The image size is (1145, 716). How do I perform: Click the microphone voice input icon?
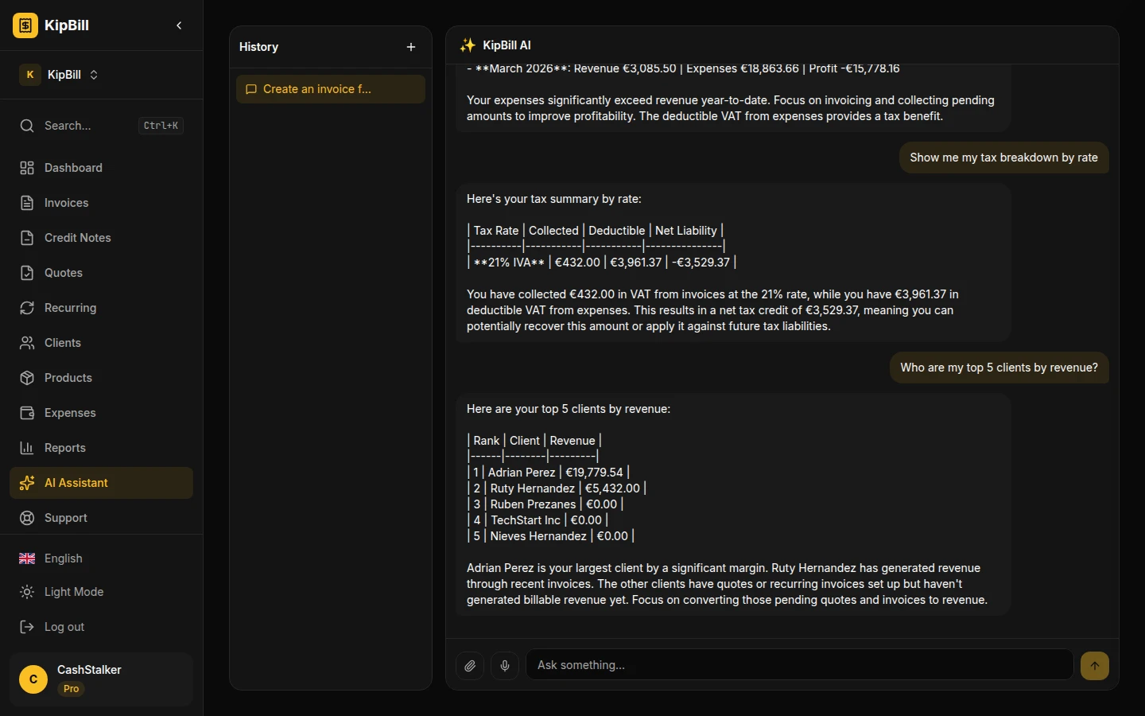click(x=505, y=666)
